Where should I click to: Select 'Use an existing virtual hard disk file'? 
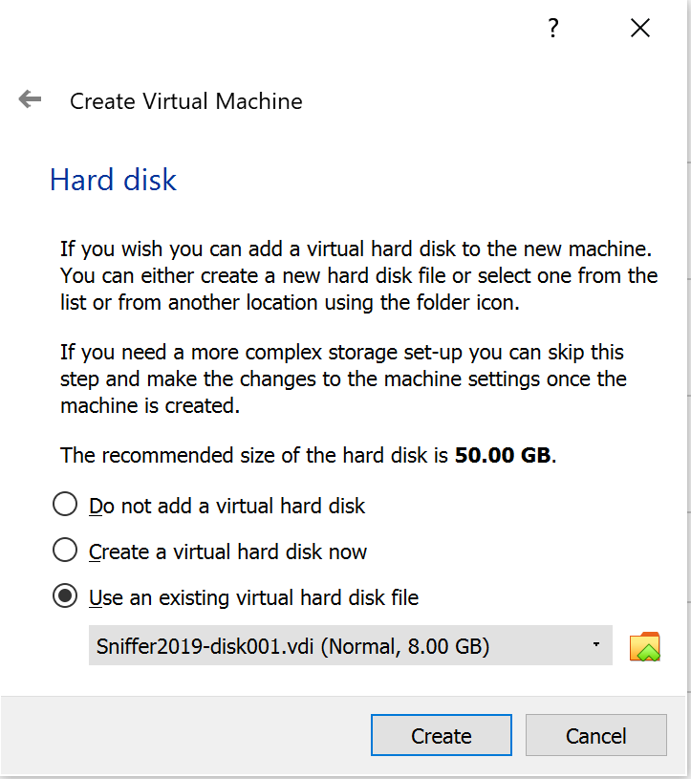(x=235, y=597)
